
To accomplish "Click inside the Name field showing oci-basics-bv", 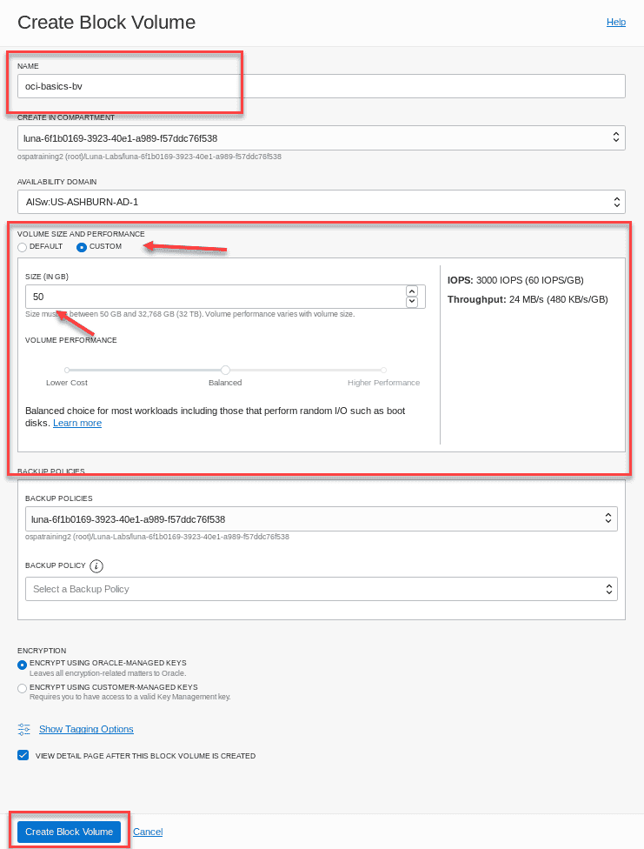I will (129, 85).
